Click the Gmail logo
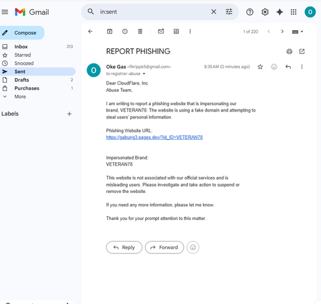This screenshot has height=304, width=321. 32,12
